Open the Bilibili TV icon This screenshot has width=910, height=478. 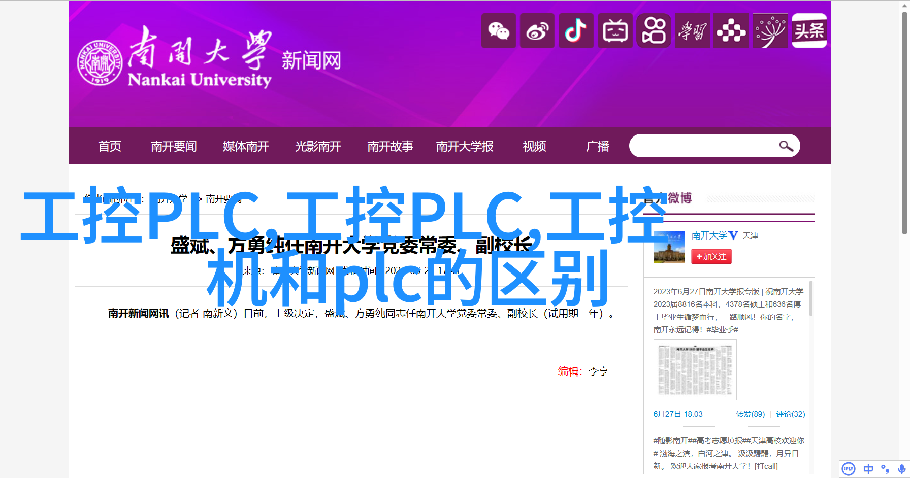coord(615,31)
